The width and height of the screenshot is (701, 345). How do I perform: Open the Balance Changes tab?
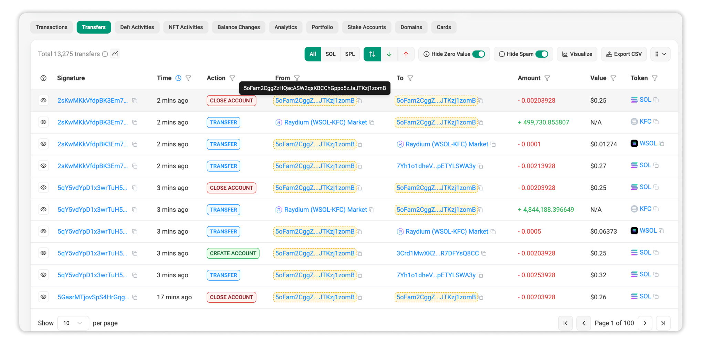239,27
